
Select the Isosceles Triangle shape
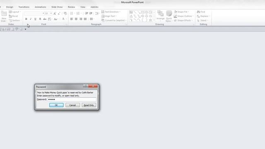(x=131, y=16)
